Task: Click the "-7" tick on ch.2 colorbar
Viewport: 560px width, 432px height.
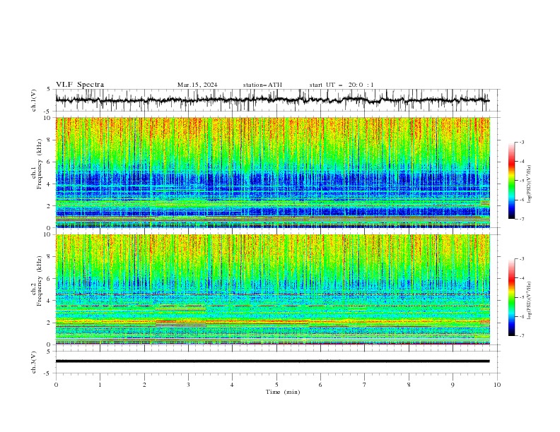Action: [522, 336]
